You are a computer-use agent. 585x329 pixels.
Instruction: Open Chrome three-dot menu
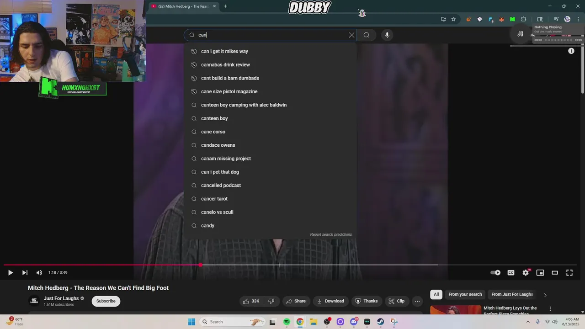tap(578, 19)
